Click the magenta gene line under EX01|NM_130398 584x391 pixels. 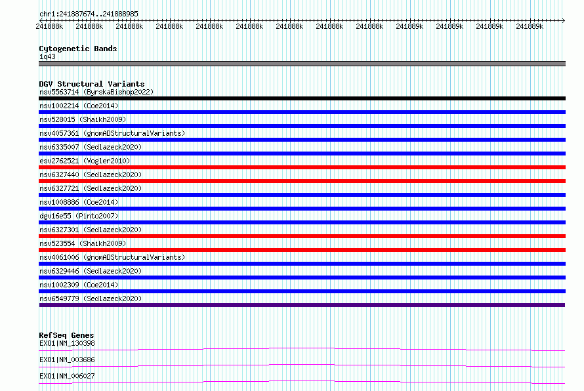tap(302, 348)
